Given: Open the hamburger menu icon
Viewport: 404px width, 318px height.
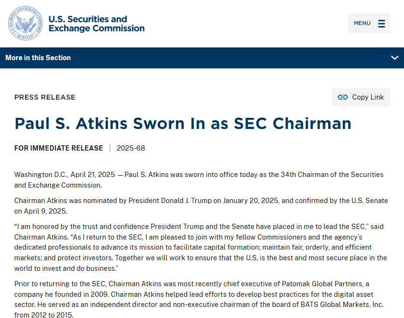Looking at the screenshot, I should click(382, 24).
